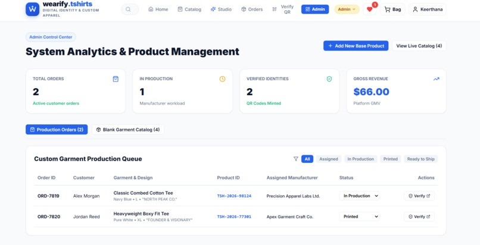Open status dropdown for ORD-7820

(x=359, y=216)
